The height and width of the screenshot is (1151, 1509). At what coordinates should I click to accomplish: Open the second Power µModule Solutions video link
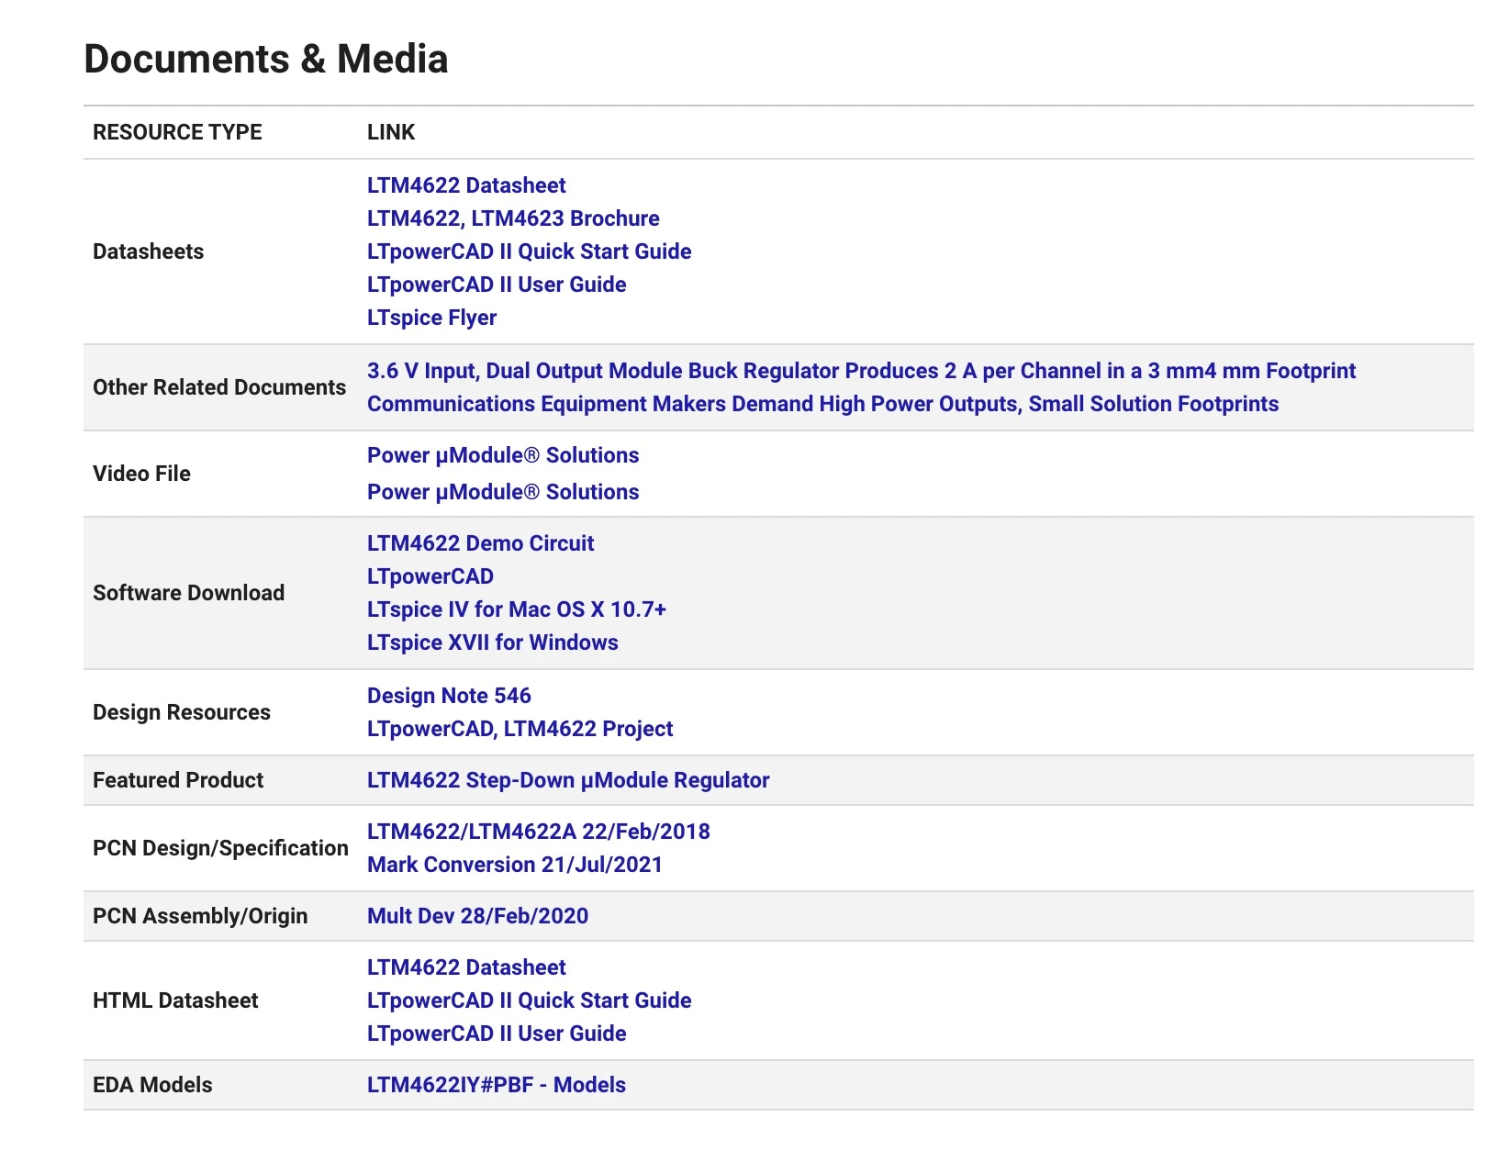tap(503, 492)
